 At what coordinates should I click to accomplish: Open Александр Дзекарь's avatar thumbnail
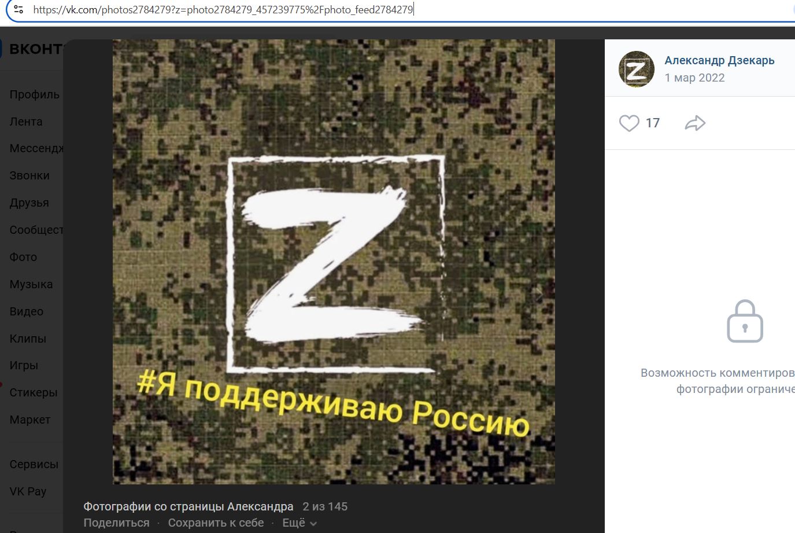pos(636,69)
